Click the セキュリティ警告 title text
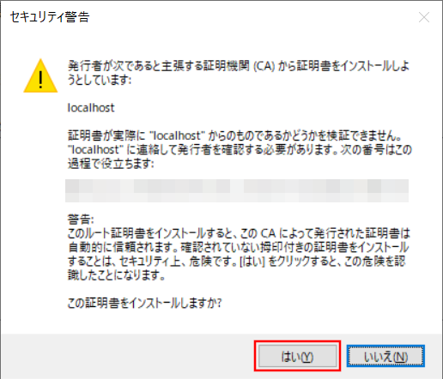Viewport: 443px width, 379px height. click(x=50, y=17)
